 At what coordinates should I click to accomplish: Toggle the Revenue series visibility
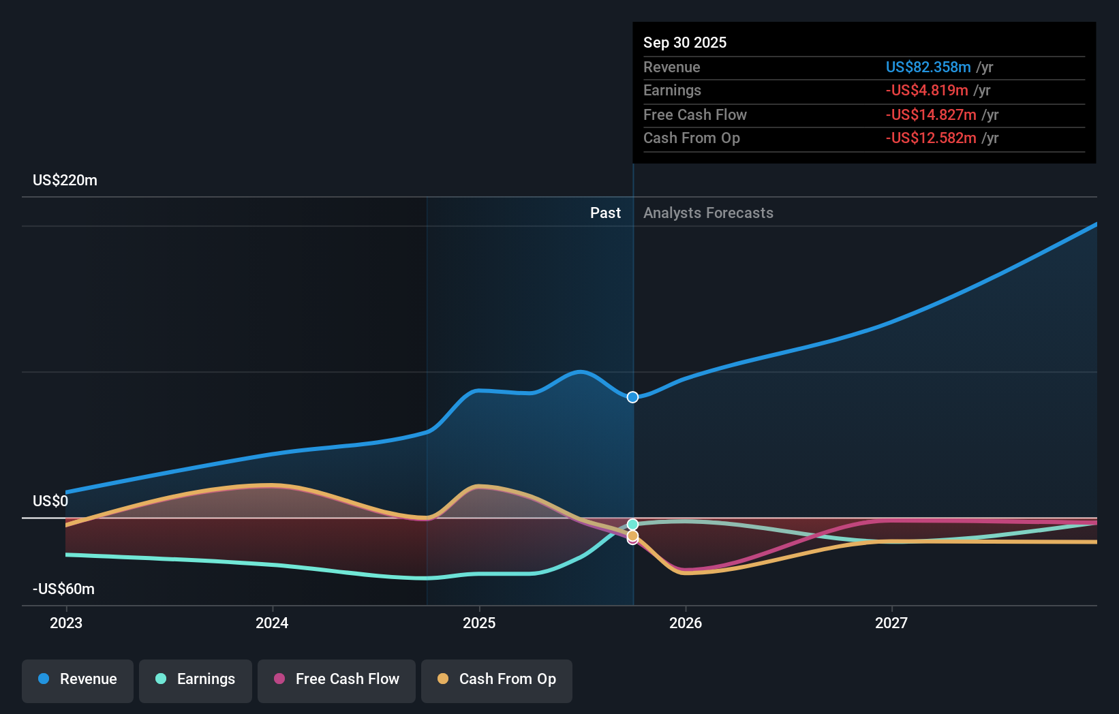click(77, 679)
